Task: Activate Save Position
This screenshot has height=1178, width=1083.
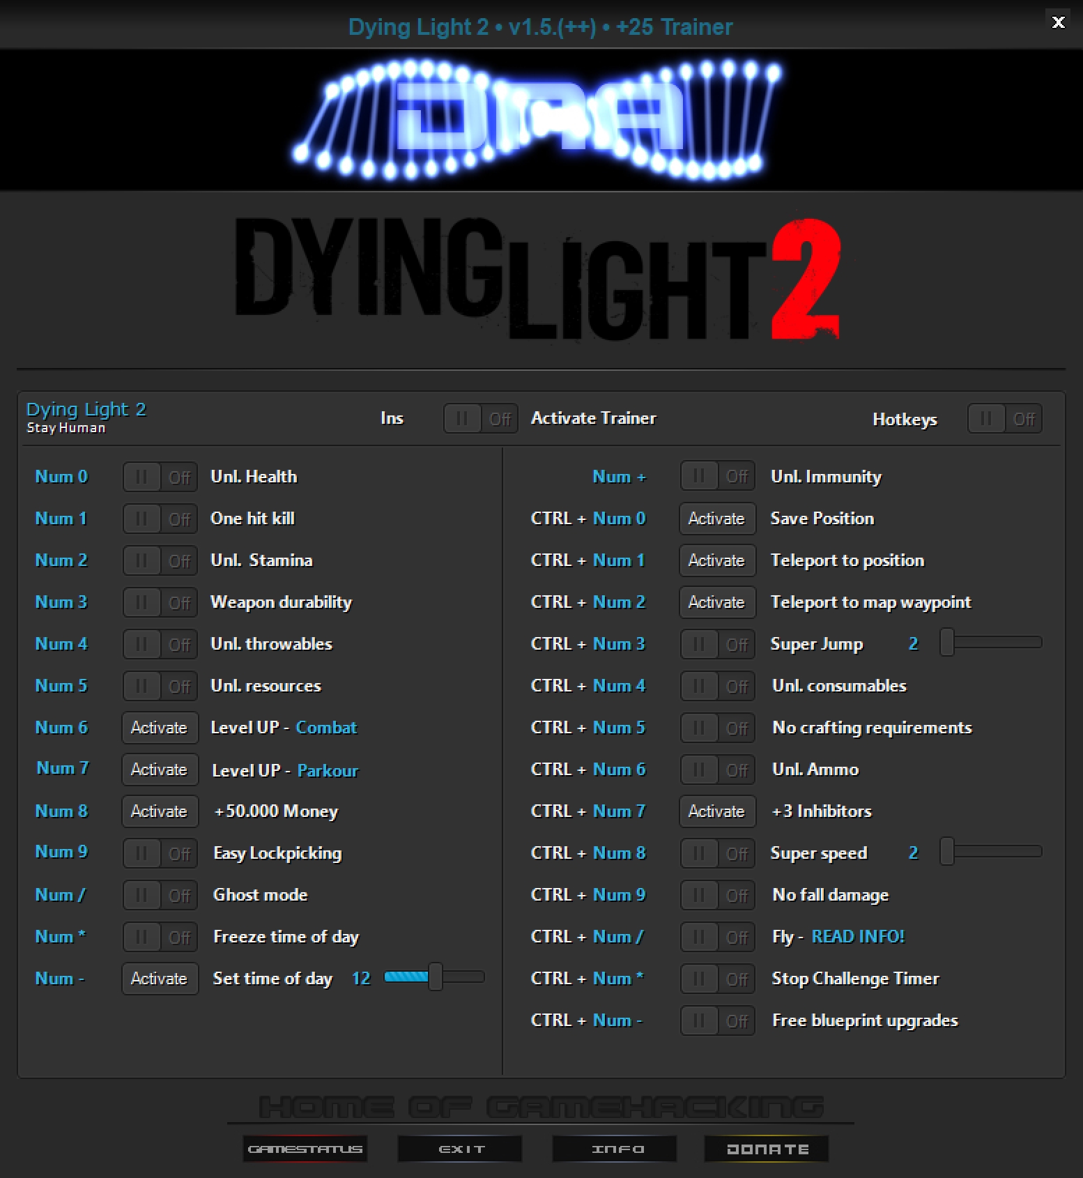Action: [x=717, y=519]
